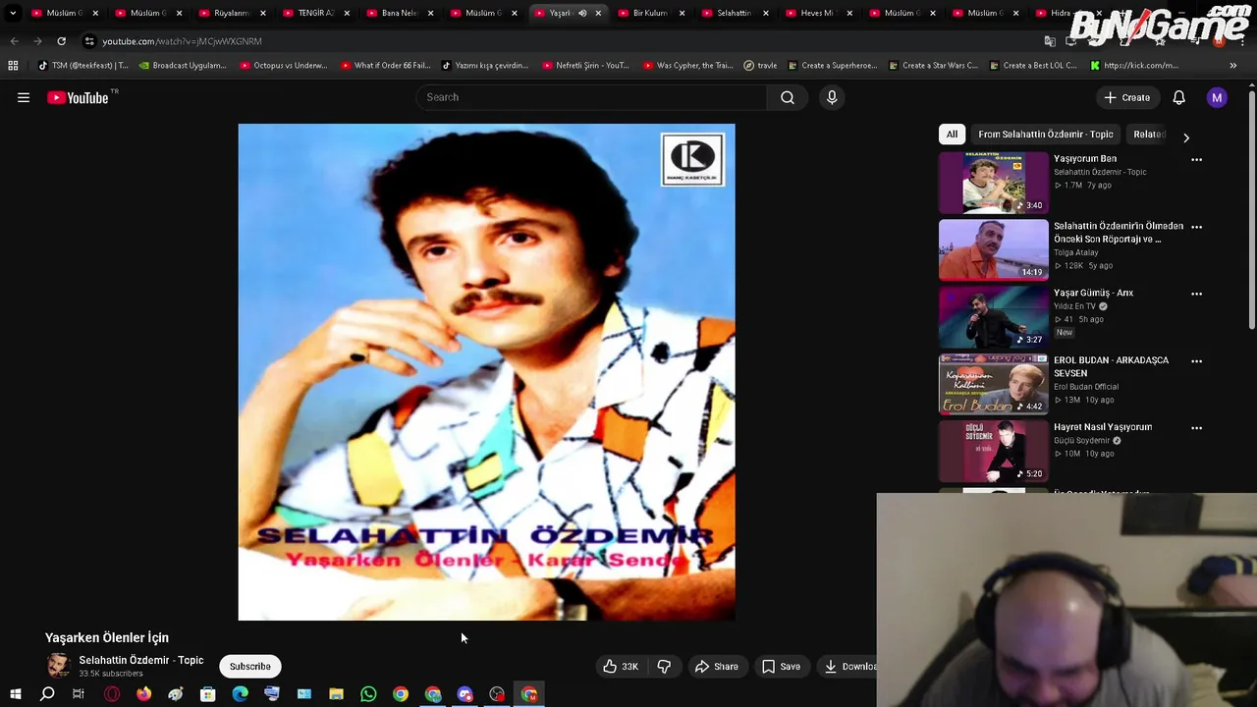
Task: Open the notifications bell
Action: pos(1178,97)
